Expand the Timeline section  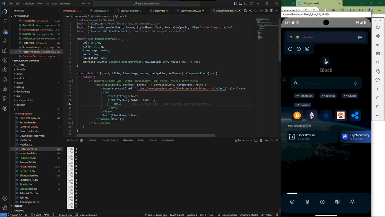coord(37,211)
